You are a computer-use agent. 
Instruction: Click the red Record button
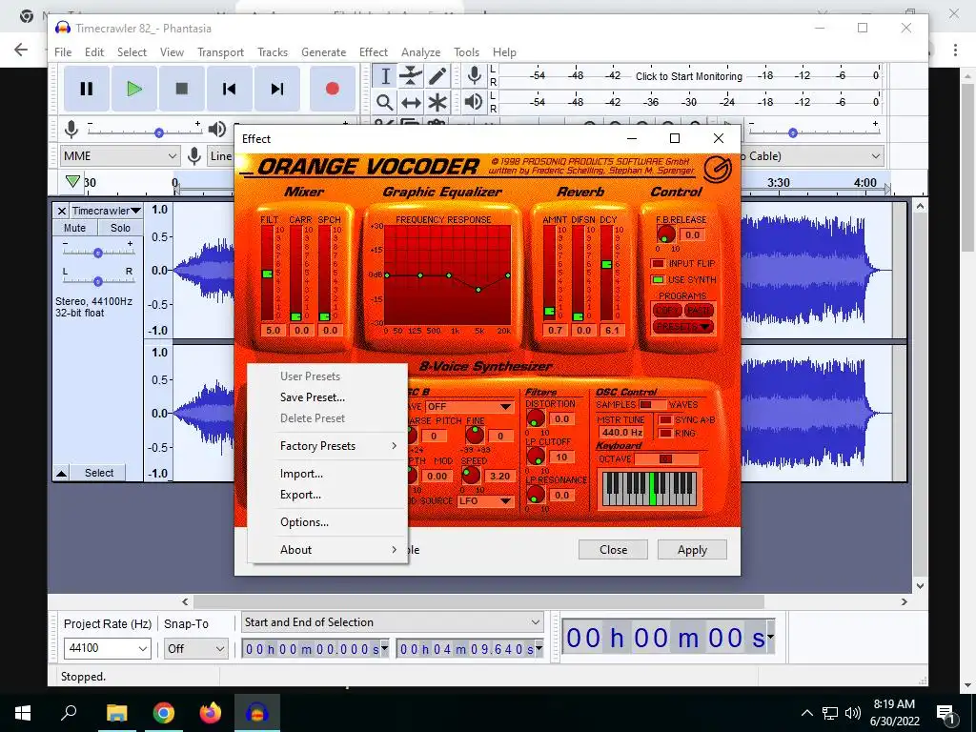tap(333, 89)
